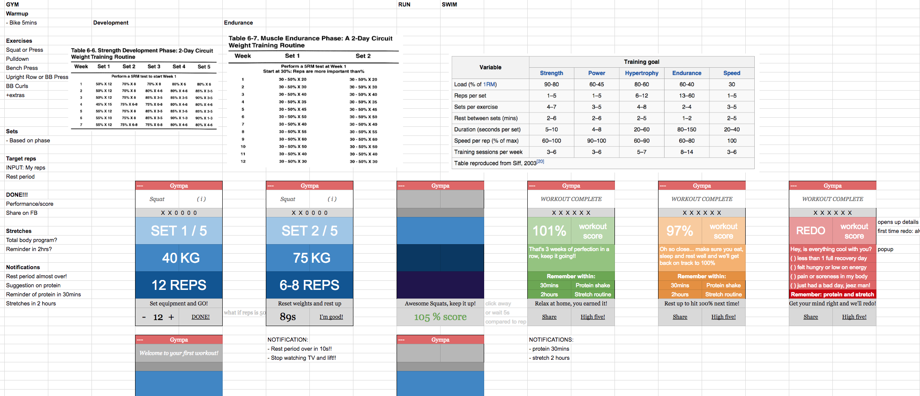This screenshot has height=396, width=920.
Task: Click the "I'm good!" link
Action: point(331,317)
